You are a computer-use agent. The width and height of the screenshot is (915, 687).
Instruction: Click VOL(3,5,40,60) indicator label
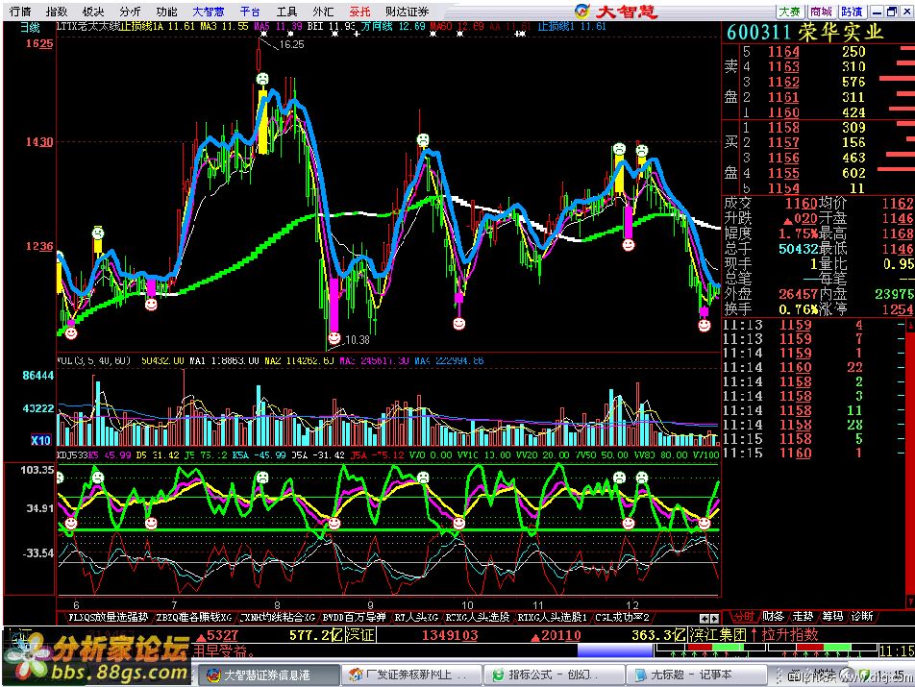(94, 361)
